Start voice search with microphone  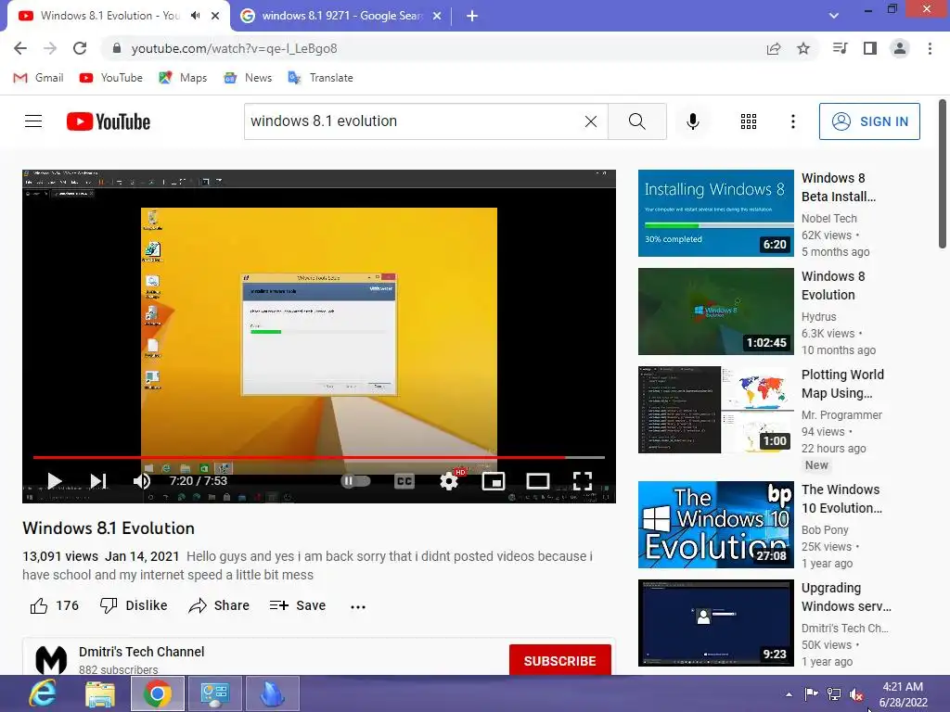point(693,121)
